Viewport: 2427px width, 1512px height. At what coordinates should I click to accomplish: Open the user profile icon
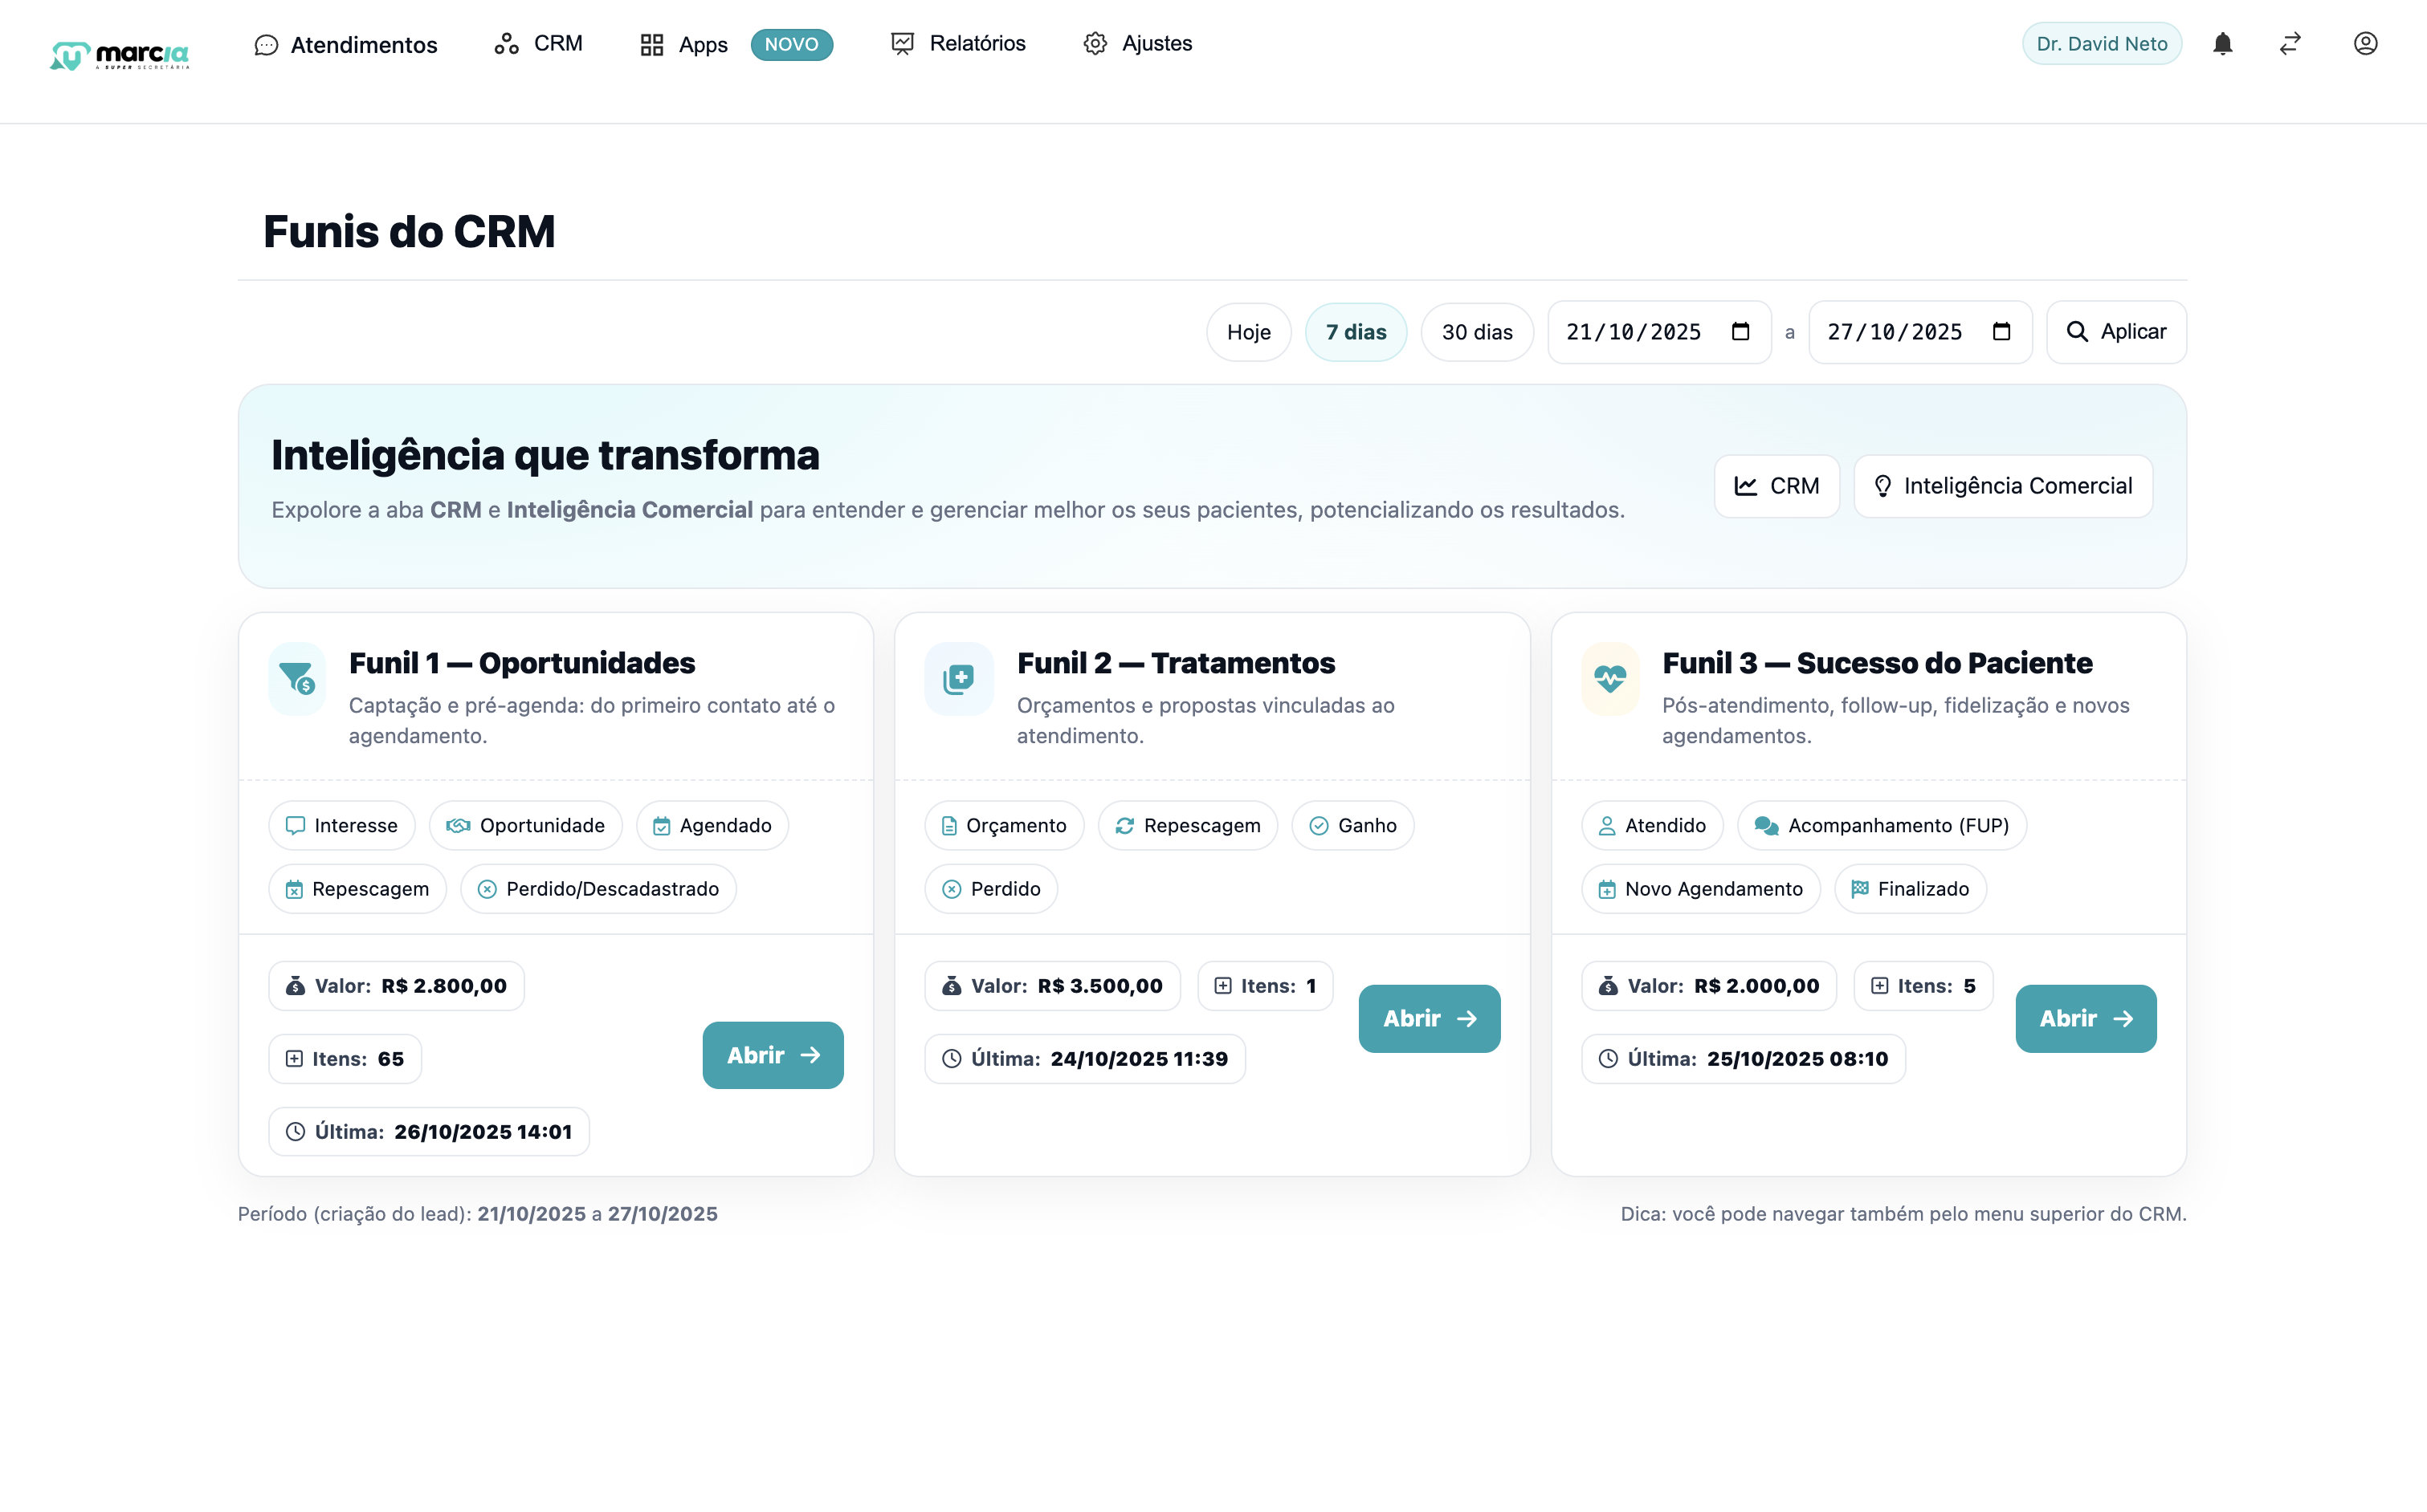[2365, 44]
